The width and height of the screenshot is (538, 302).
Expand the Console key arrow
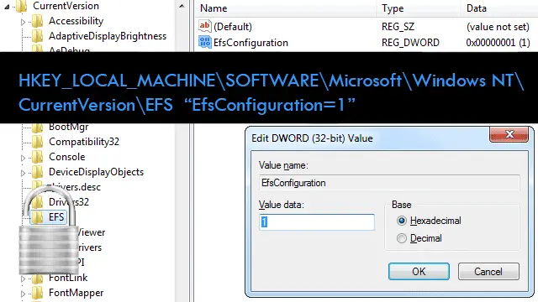tap(23, 158)
